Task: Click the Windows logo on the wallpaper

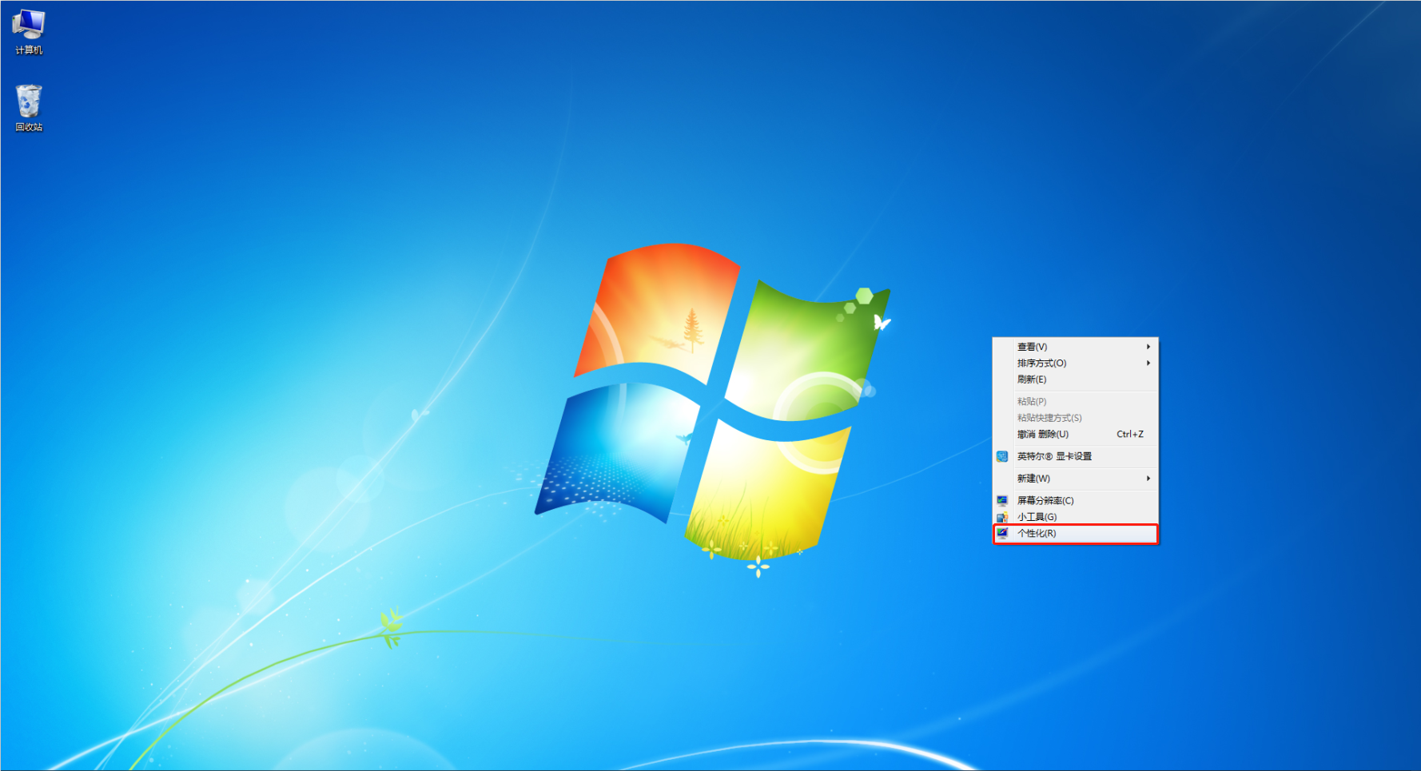Action: coord(711,399)
